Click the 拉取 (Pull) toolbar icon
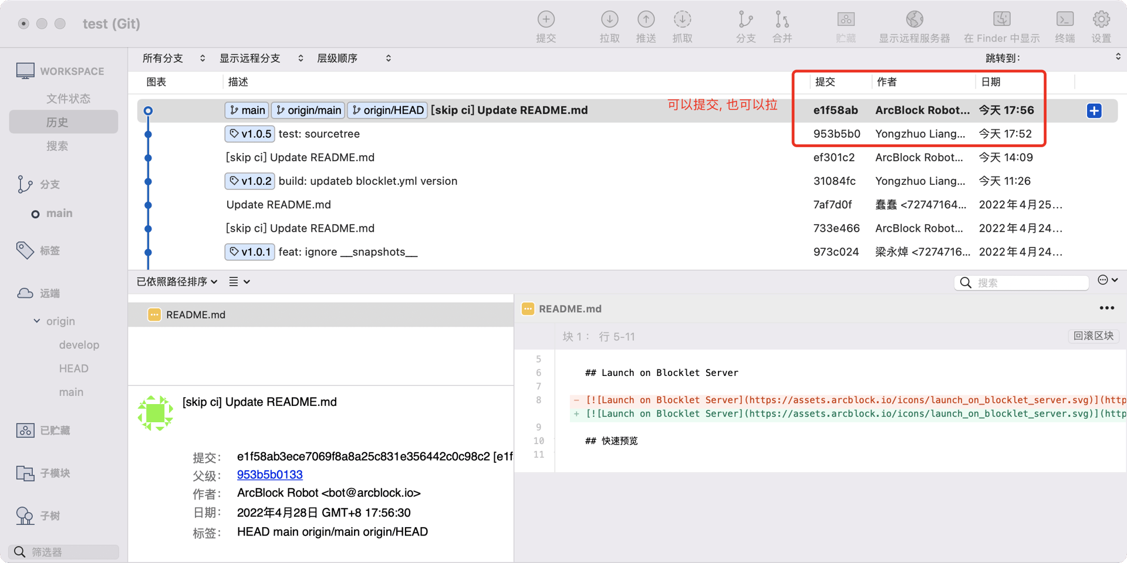Screen dimensions: 1127x563 [609, 20]
